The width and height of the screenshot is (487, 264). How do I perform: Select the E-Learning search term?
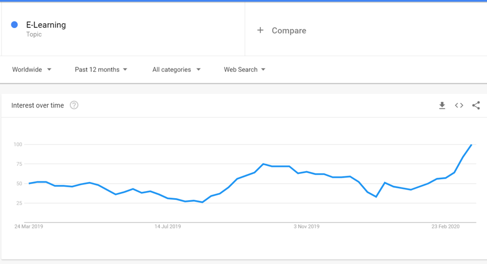pos(46,25)
